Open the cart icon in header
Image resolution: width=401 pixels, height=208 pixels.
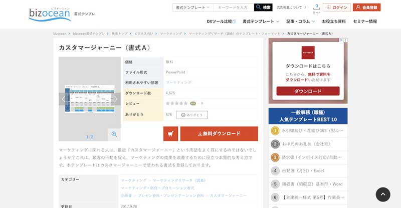click(x=317, y=8)
